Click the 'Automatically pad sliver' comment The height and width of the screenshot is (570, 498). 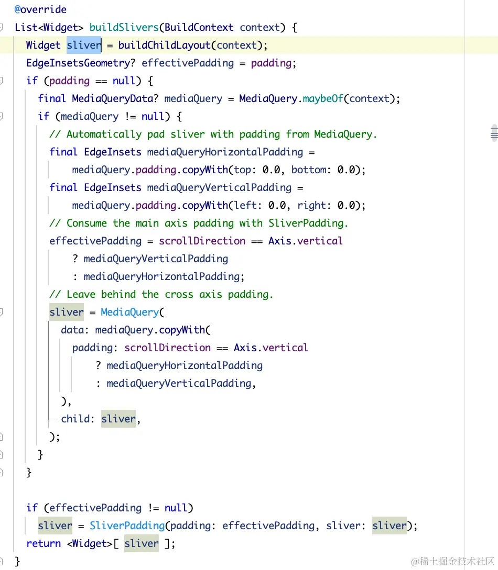tap(213, 134)
